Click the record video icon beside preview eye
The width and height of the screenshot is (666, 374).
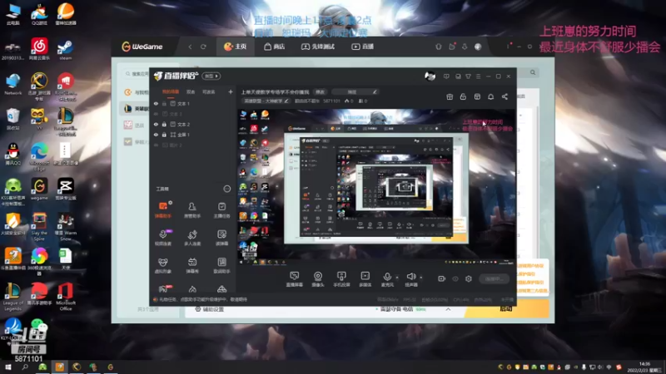442,278
